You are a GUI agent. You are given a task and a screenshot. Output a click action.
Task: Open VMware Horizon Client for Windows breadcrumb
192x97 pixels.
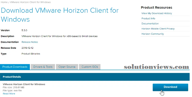[30, 2]
